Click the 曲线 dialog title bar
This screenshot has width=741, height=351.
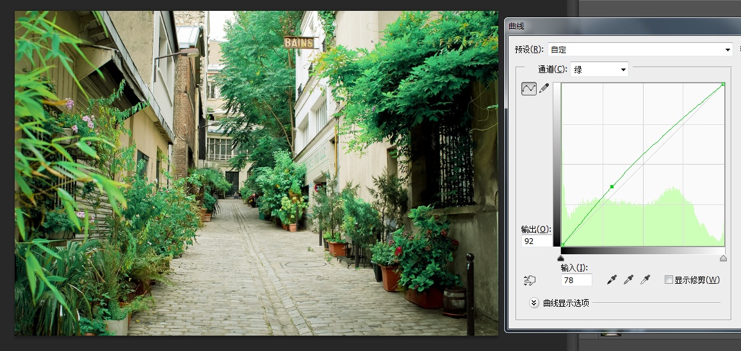pos(623,26)
